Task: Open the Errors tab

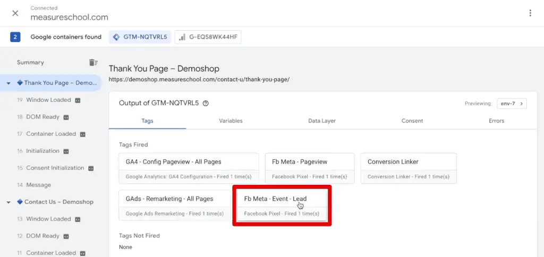Action: pos(496,121)
